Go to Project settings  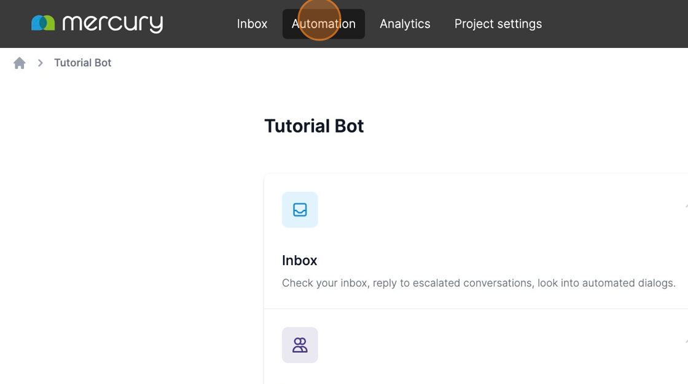coord(498,24)
